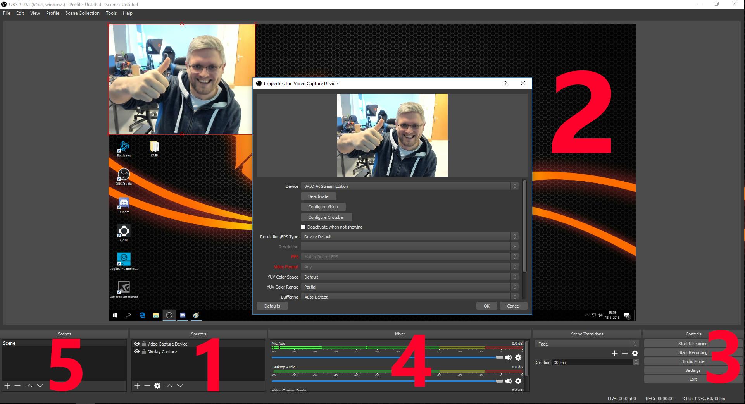
Task: Reset properties with the Defaults button
Action: (272, 306)
